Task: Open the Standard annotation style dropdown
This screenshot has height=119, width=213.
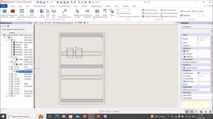Action: [203, 16]
